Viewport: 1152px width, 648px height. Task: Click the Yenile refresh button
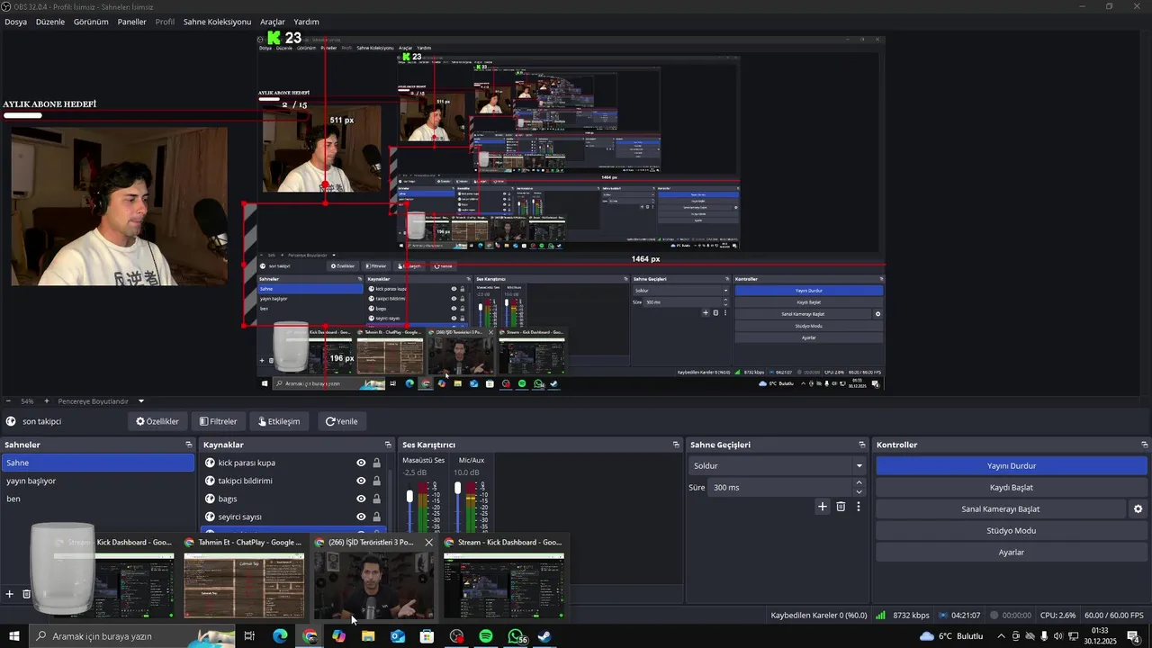[x=342, y=421]
